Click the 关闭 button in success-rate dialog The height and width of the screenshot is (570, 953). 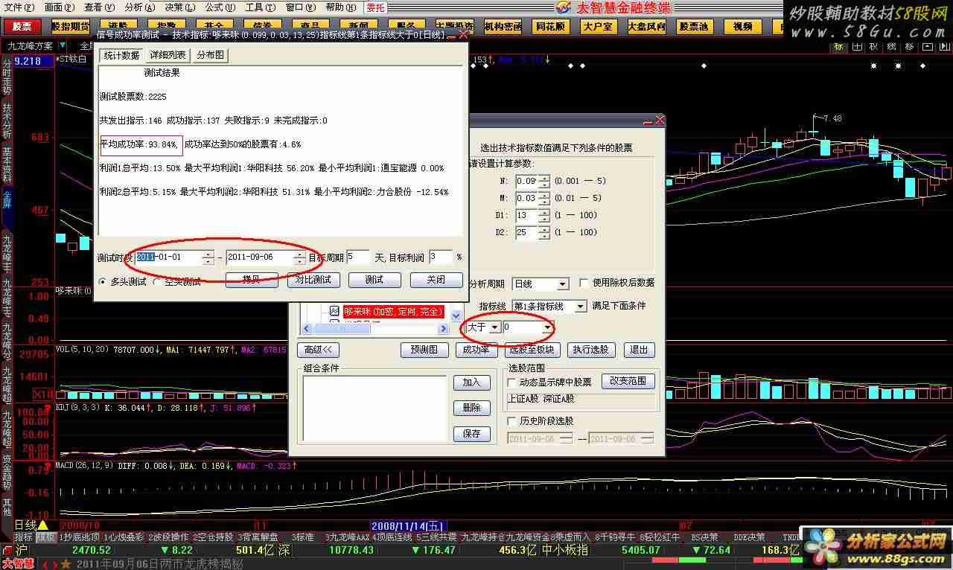point(436,280)
